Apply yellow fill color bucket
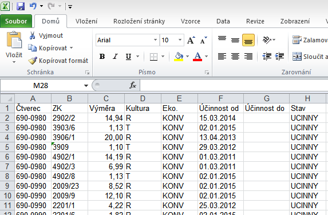328x215 pixels. pos(179,57)
